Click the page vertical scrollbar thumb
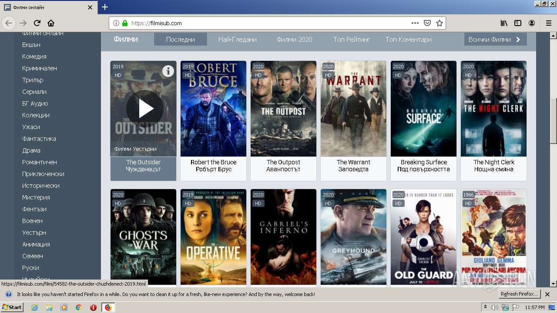Image resolution: width=557 pixels, height=313 pixels. 554,121
